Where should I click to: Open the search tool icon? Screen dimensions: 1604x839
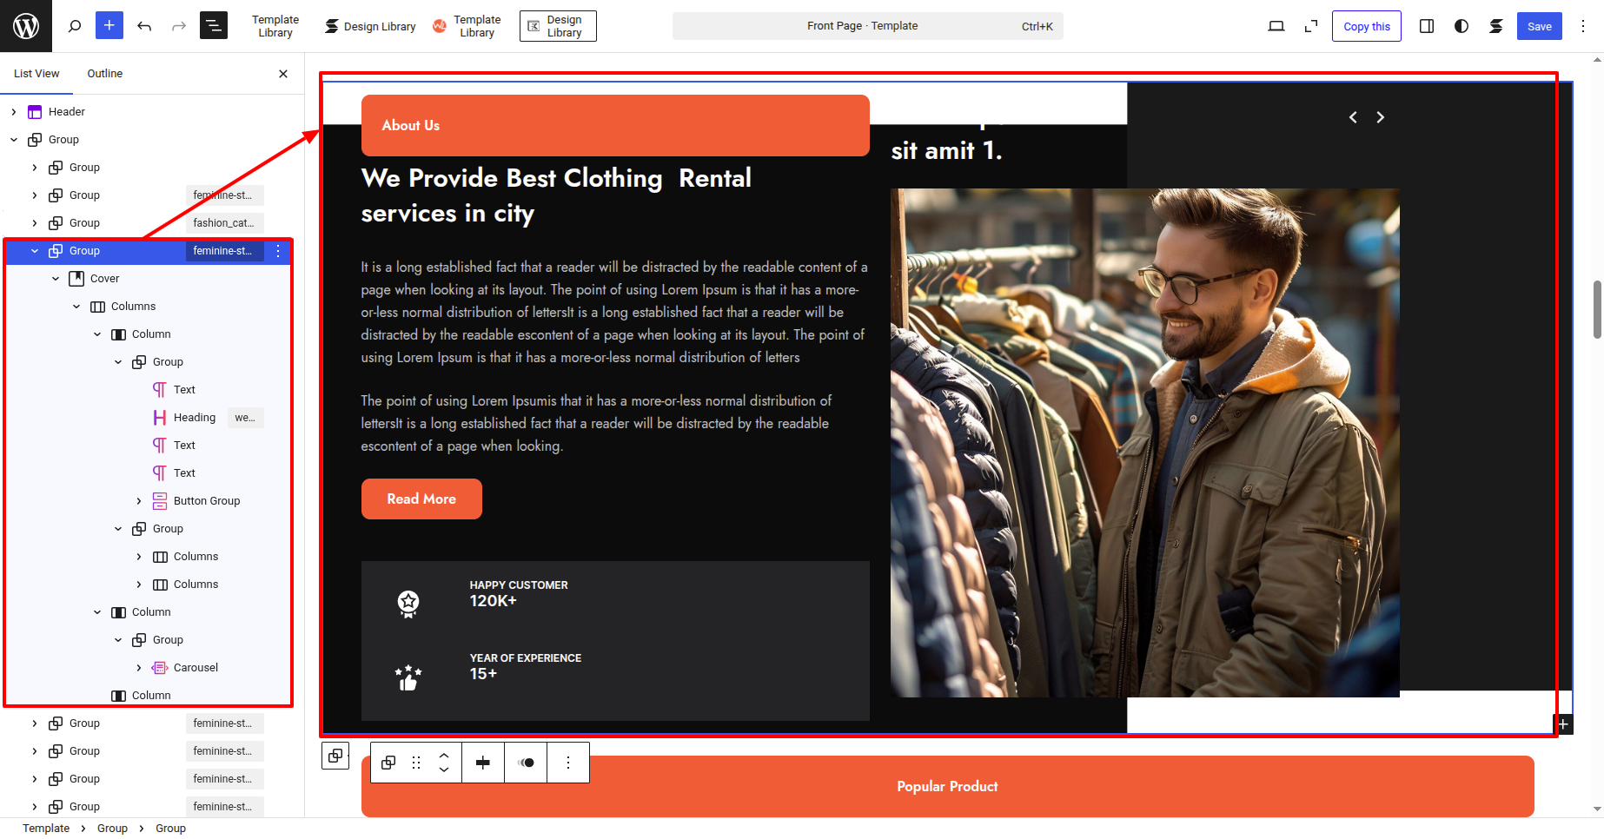point(75,26)
